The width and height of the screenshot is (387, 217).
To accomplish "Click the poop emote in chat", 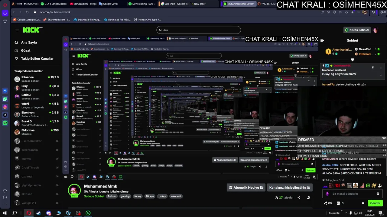I will coord(356,186).
